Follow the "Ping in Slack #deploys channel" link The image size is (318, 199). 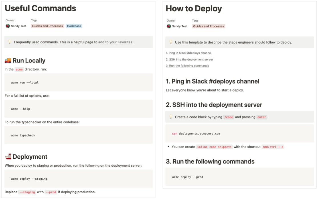coord(189,53)
